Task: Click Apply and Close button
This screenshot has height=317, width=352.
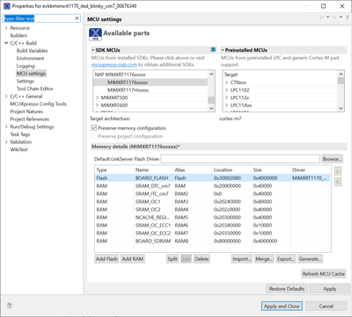Action: [282, 306]
